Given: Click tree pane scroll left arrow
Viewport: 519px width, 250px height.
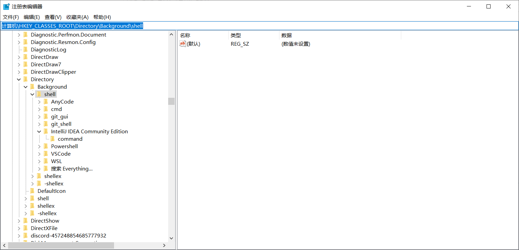Looking at the screenshot, I should tap(4, 246).
